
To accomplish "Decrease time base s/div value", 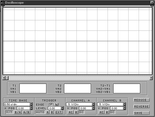I will click(31, 105).
